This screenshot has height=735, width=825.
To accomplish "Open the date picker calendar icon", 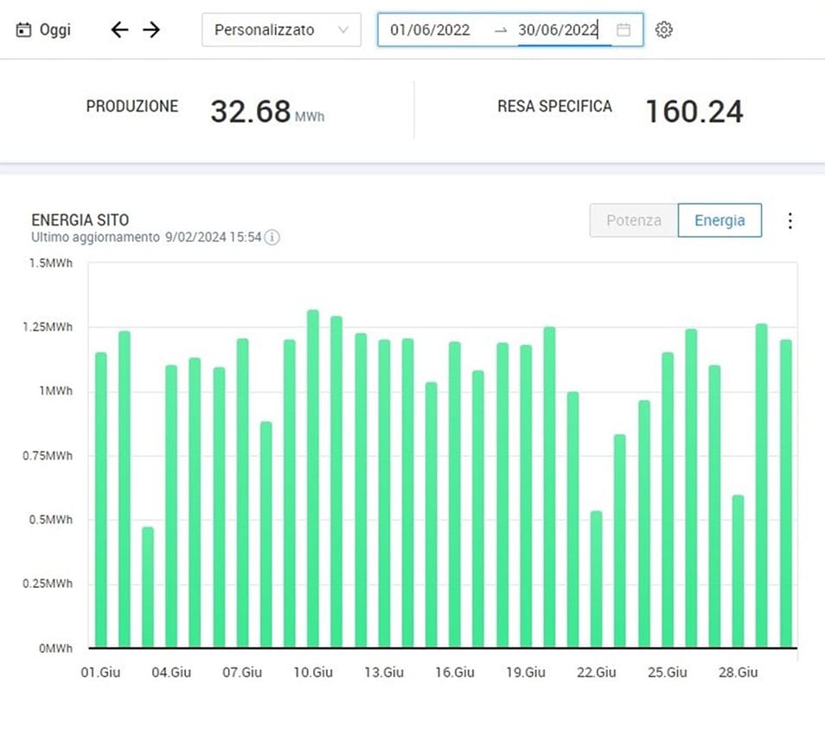I will tap(624, 30).
